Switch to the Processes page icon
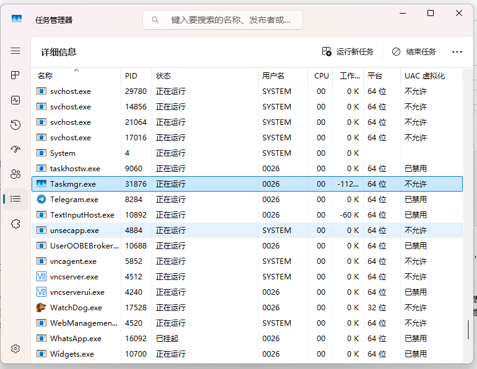This screenshot has height=369, width=477. point(15,75)
